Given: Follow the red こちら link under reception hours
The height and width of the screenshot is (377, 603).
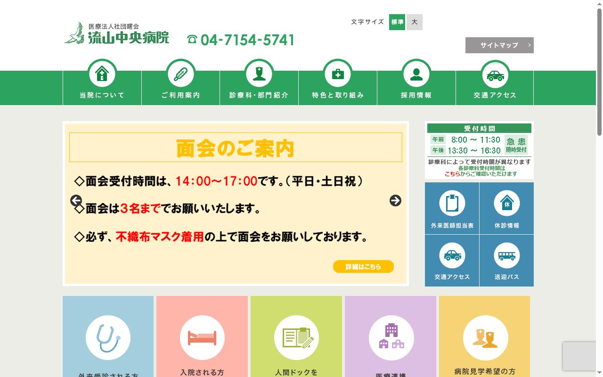Looking at the screenshot, I should pyautogui.click(x=452, y=174).
